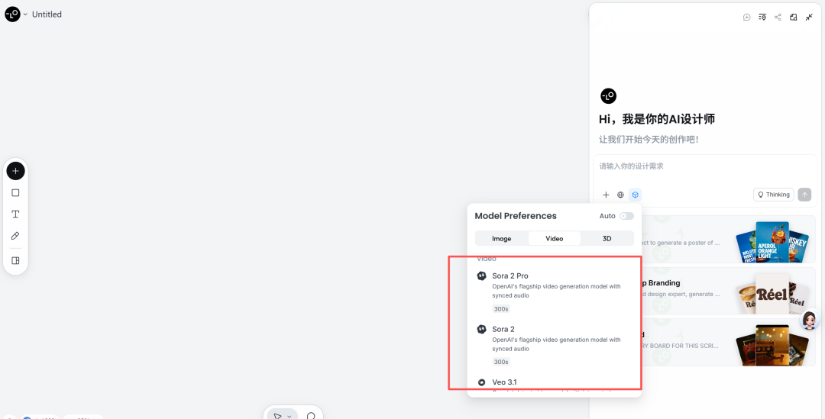Start a new chat with plus-bubble icon
The height and width of the screenshot is (419, 825).
click(x=746, y=18)
